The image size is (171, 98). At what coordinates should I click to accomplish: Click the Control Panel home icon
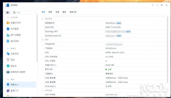[x=8, y=13]
